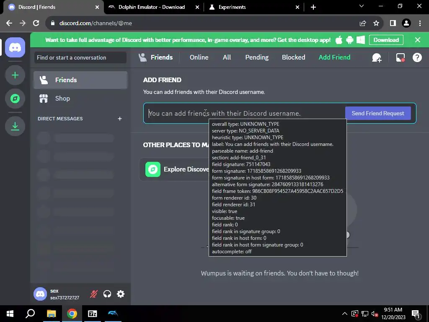This screenshot has height=322, width=429.
Task: Open the Help question mark icon
Action: pos(417,57)
